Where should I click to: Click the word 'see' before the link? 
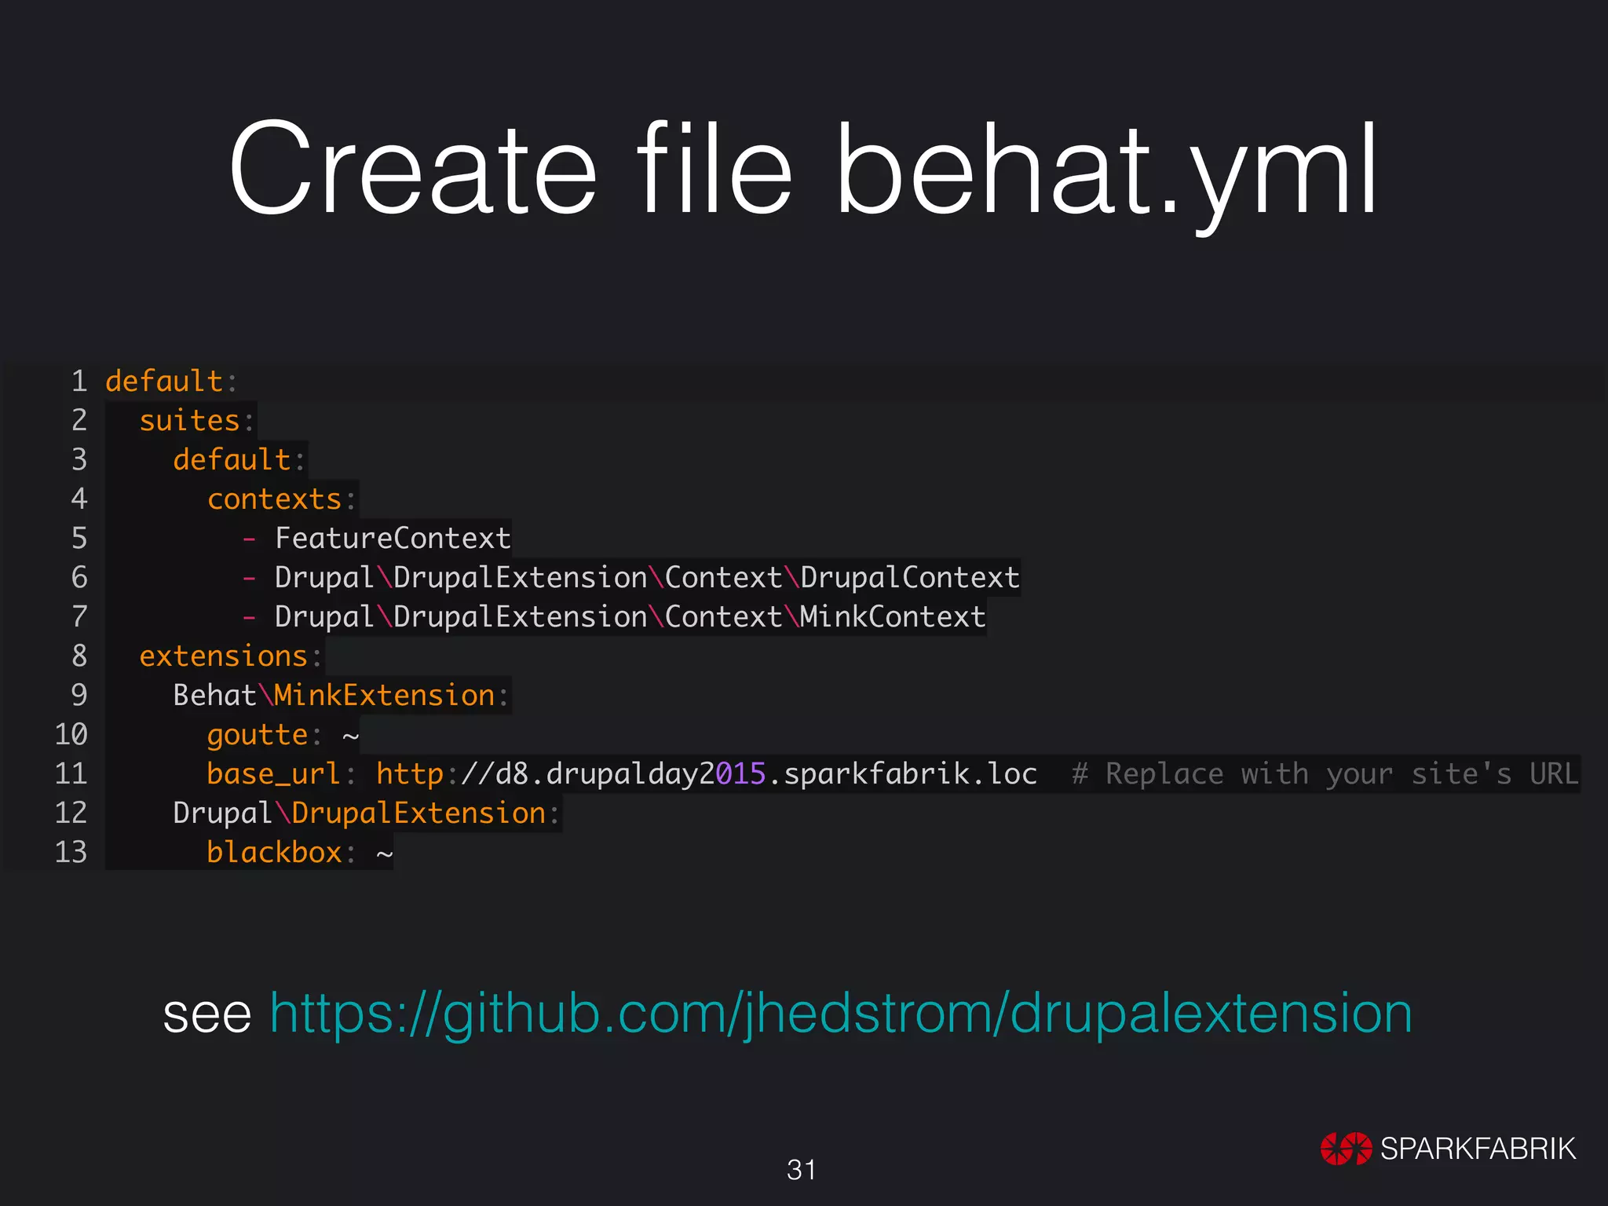tap(207, 1015)
